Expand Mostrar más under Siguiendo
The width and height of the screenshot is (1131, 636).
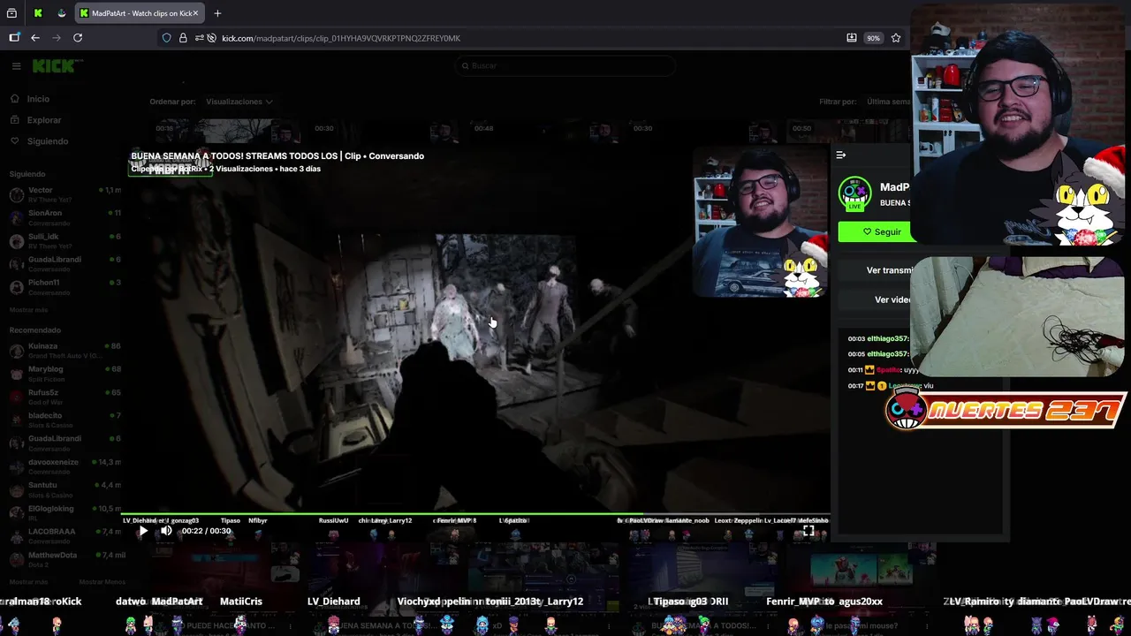tap(29, 310)
